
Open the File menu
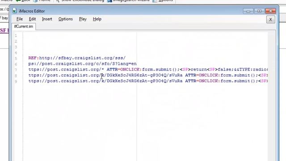[20, 19]
